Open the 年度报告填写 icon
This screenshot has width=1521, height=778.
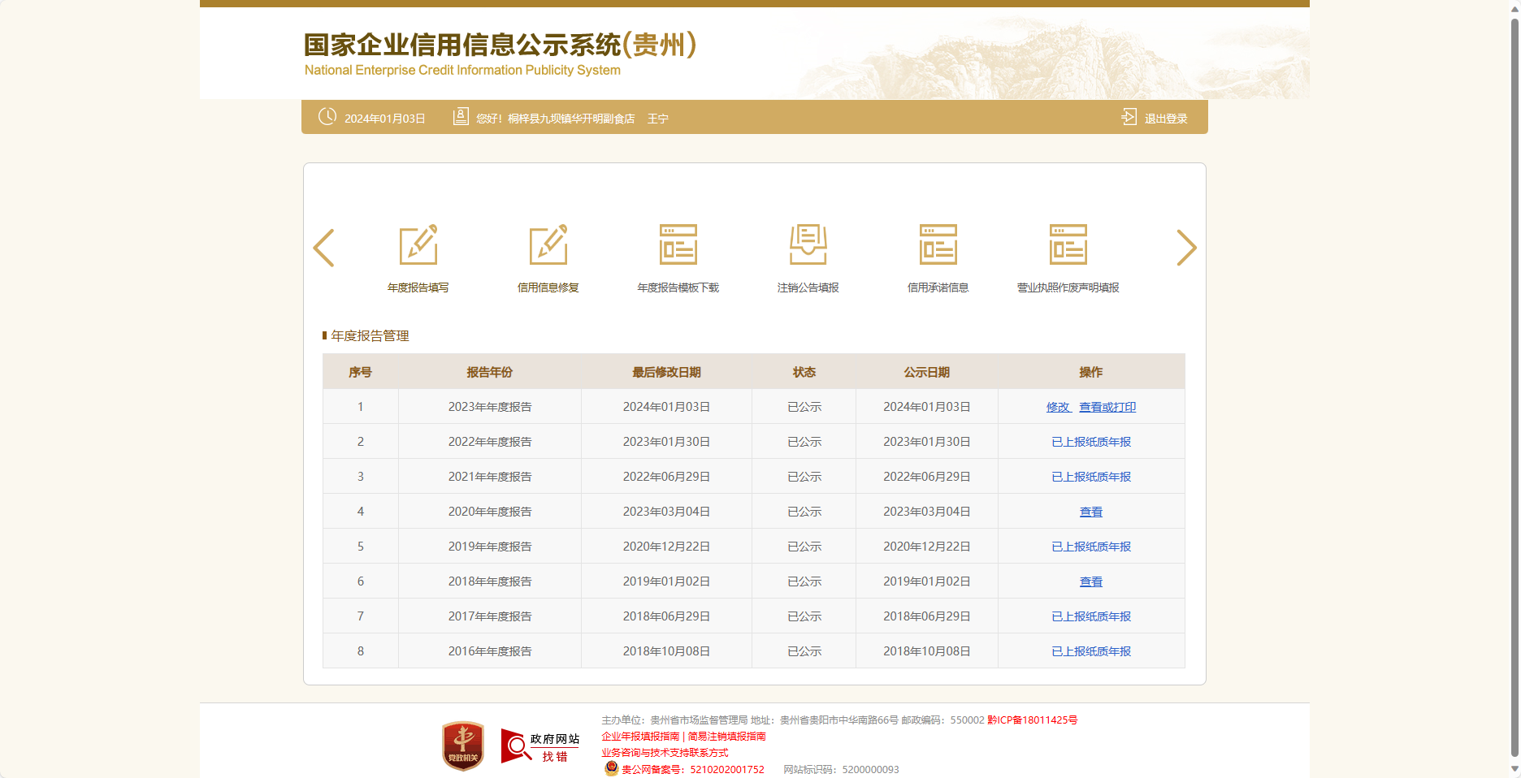(418, 244)
